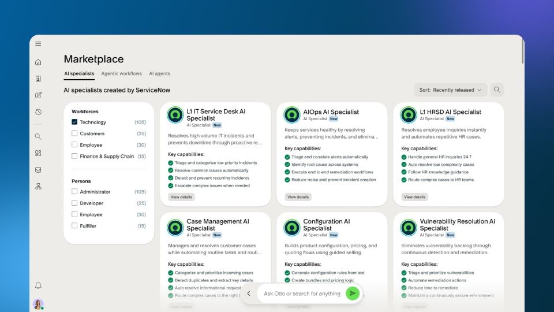Viewport: 554px width, 312px height.
Task: Click 'Automate remediation actions' capability text
Action: [437, 280]
